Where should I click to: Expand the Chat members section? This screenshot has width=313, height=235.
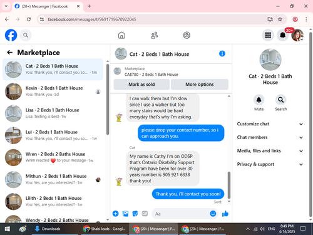pos(270,137)
